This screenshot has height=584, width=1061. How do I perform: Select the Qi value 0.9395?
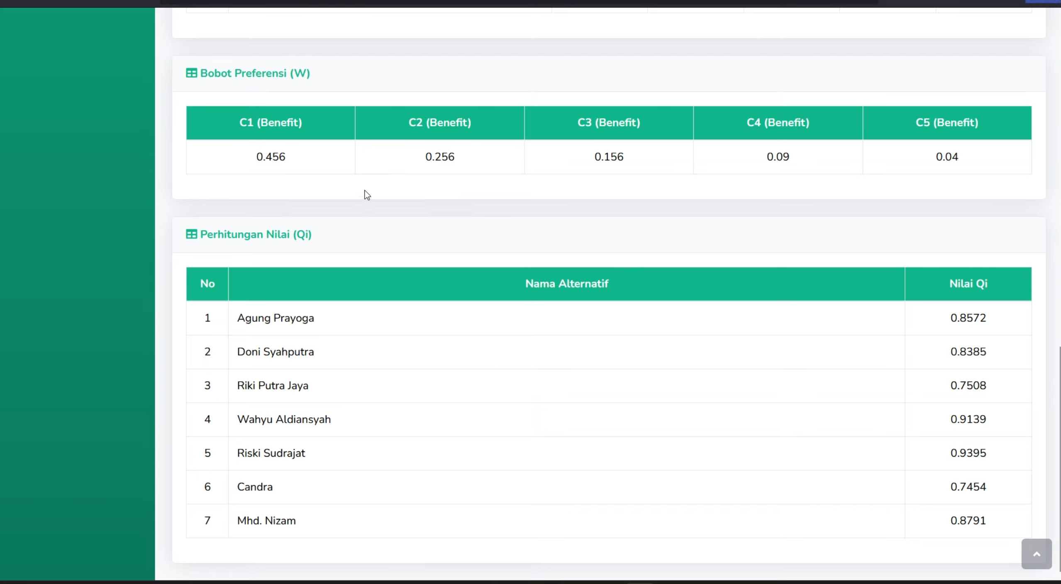(x=968, y=453)
